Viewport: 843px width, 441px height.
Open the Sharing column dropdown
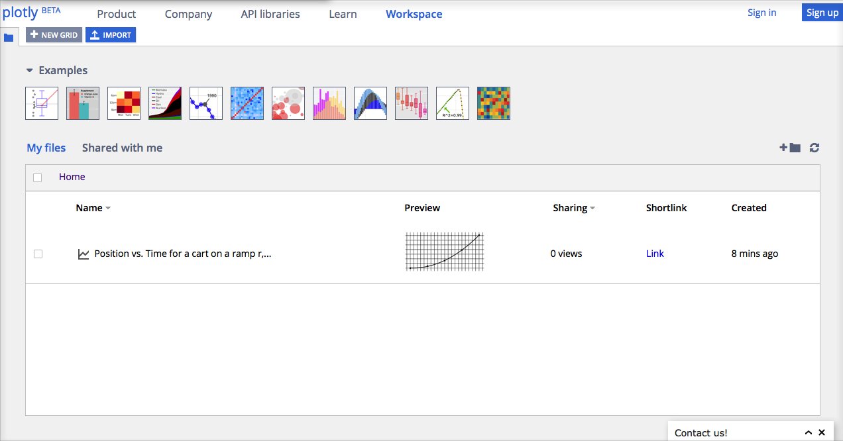click(592, 207)
